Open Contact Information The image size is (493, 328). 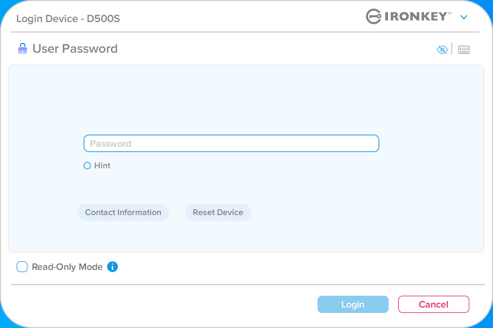[123, 212]
